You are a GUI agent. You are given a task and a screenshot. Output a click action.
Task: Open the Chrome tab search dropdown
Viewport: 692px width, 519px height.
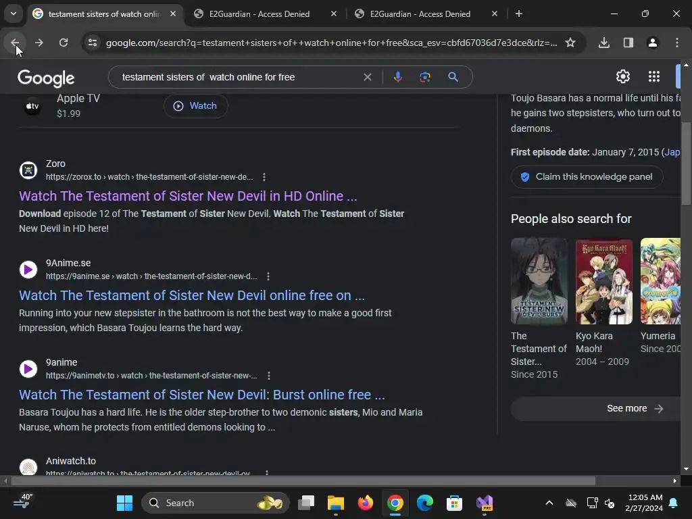point(14,14)
